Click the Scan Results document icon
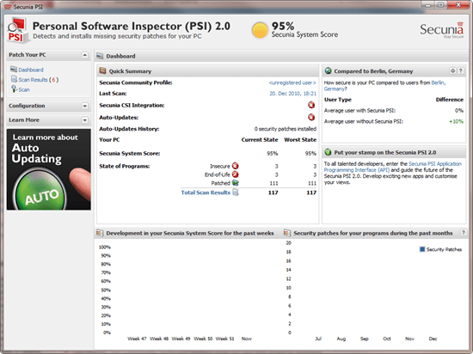 [14, 79]
